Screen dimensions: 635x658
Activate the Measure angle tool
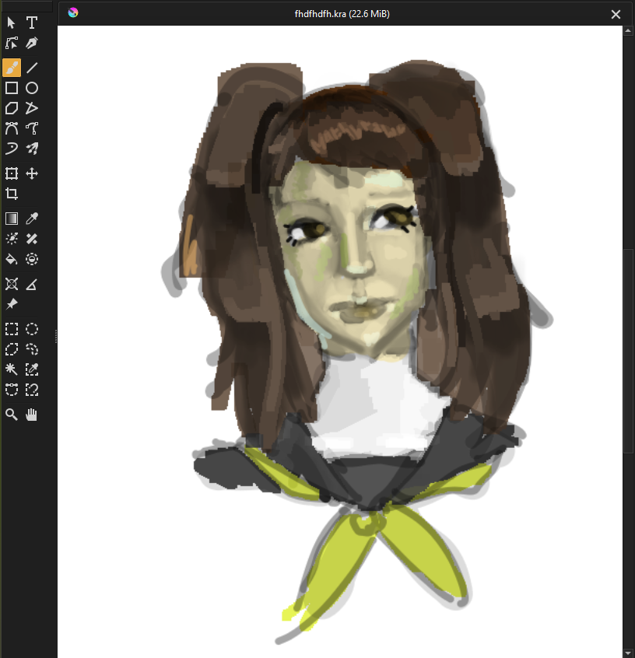pyautogui.click(x=32, y=284)
